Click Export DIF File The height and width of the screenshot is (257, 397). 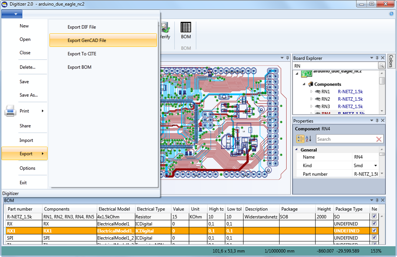click(103, 27)
